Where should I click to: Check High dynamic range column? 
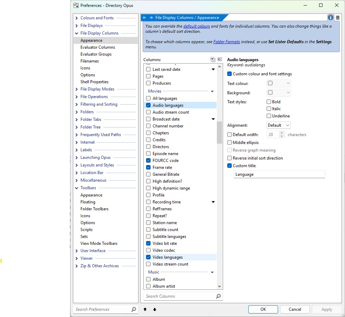point(148,188)
